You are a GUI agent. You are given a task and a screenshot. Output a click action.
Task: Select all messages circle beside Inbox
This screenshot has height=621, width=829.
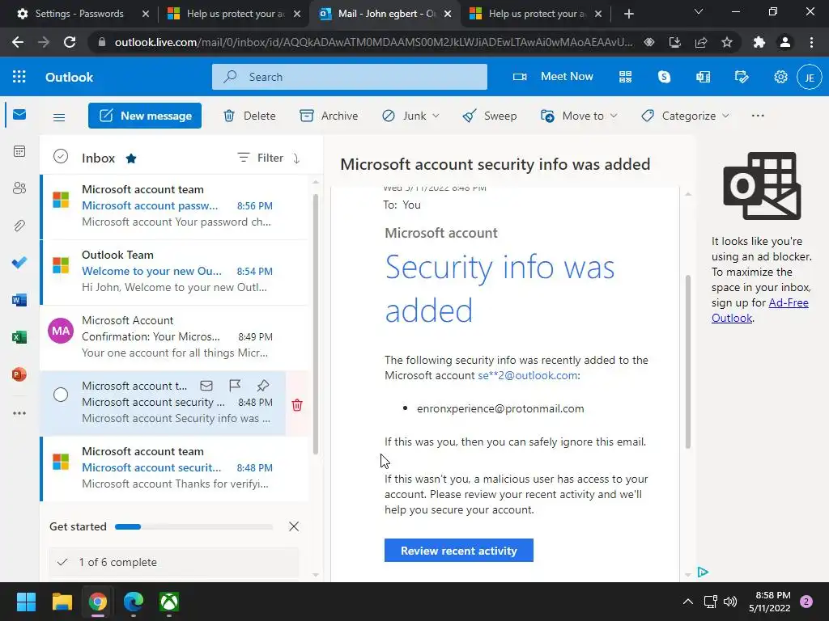click(61, 156)
